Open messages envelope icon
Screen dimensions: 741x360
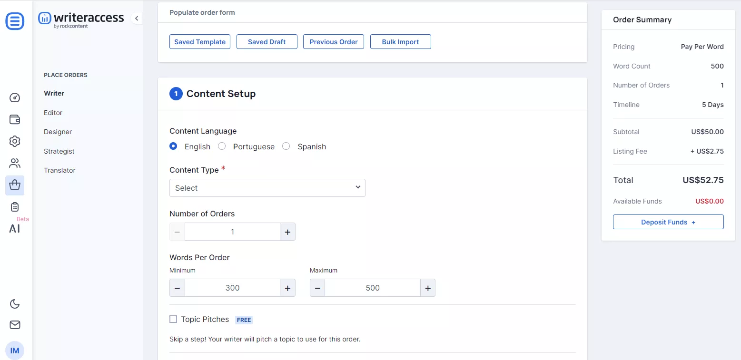(x=15, y=325)
